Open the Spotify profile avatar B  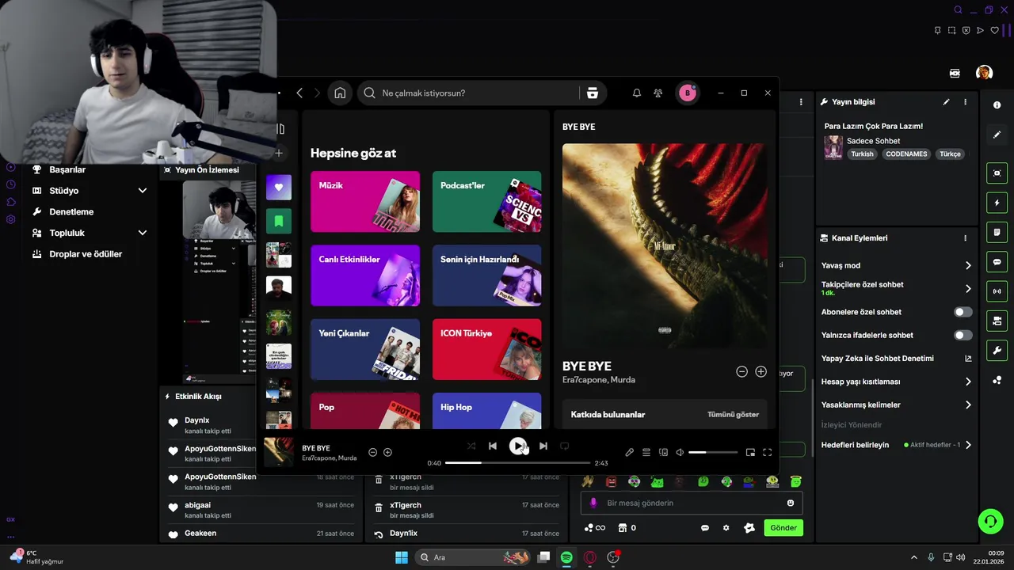[687, 93]
